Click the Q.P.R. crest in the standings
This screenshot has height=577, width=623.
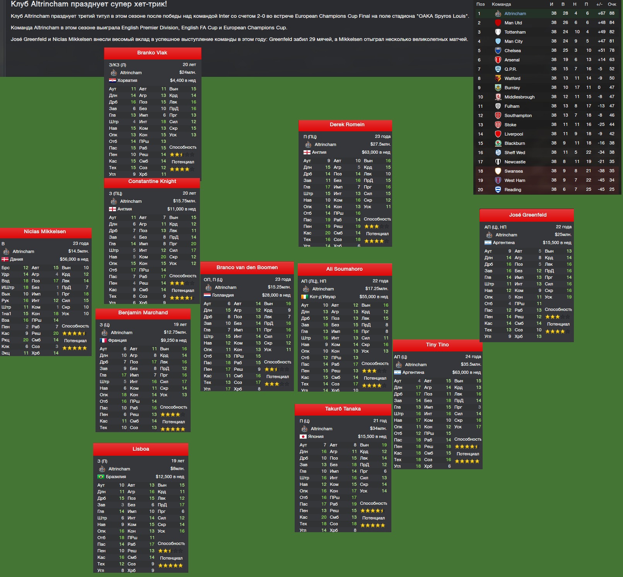tap(498, 69)
